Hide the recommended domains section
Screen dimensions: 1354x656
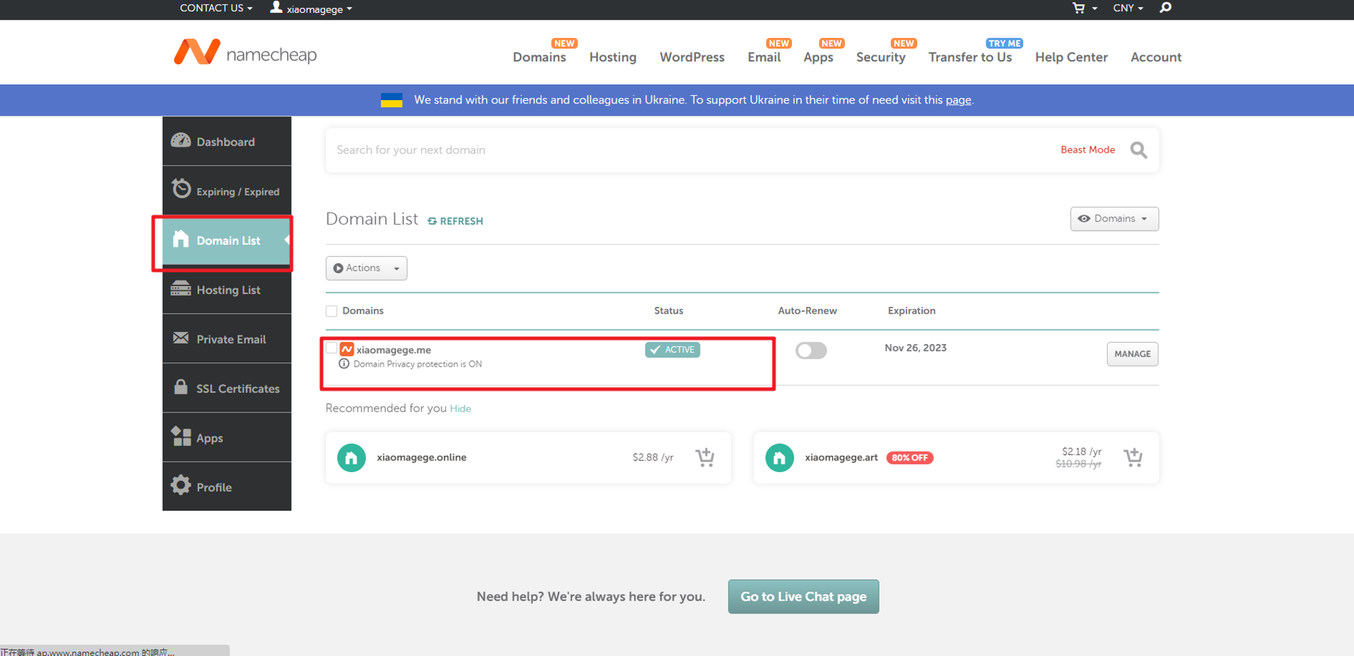[460, 408]
